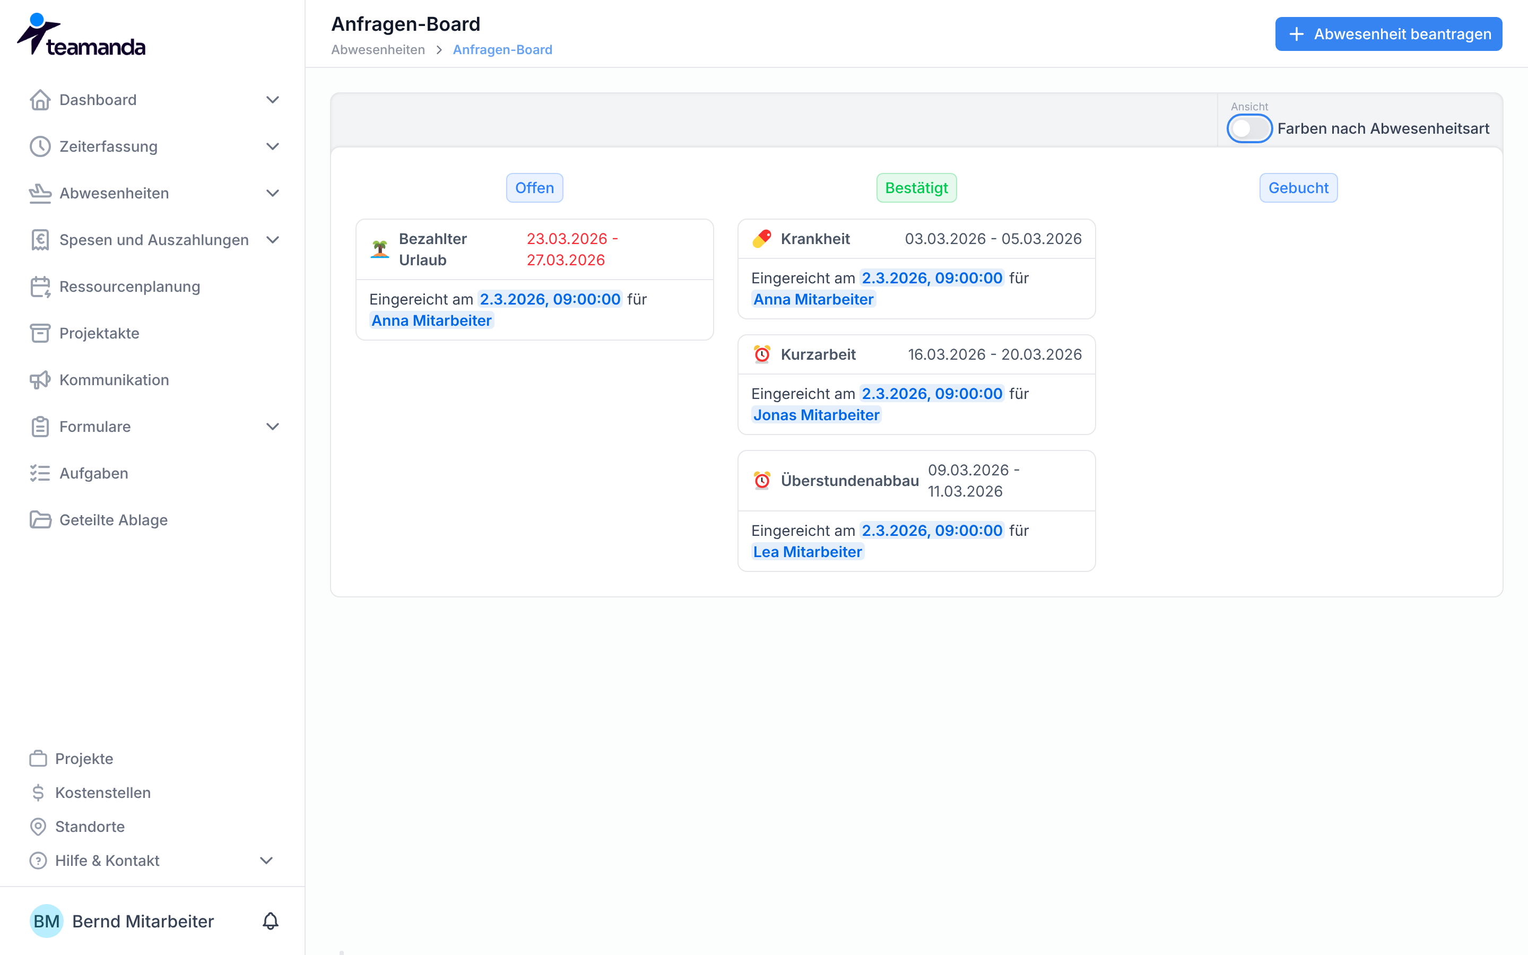This screenshot has width=1528, height=955.
Task: Open notifications via the bell icon
Action: coord(270,922)
